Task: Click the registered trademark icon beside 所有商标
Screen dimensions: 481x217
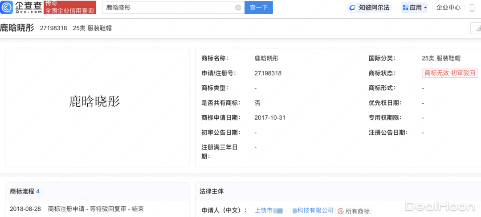Action: (x=340, y=211)
